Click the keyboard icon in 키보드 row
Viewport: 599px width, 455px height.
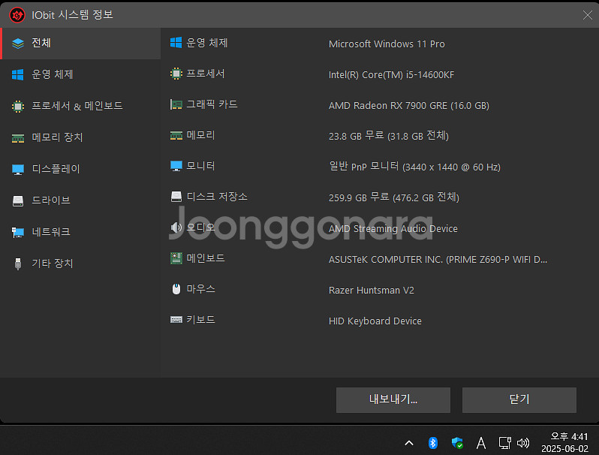pos(176,320)
